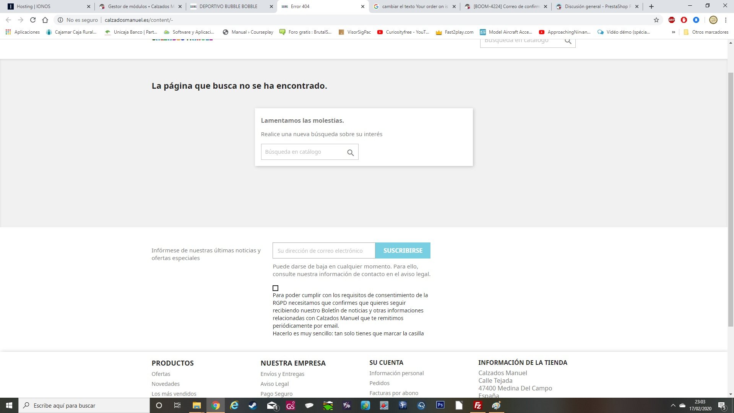Open the Chrome three-dot menu
Screen dimensions: 734x413
(726, 20)
